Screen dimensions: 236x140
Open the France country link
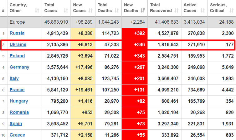17,90
